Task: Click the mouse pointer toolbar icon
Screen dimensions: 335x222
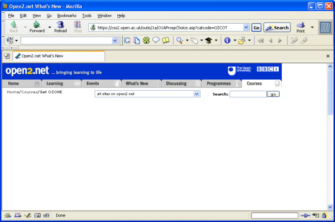Action: (x=194, y=40)
